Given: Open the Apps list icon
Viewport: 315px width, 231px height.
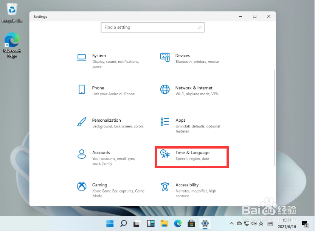Looking at the screenshot, I should click(165, 122).
